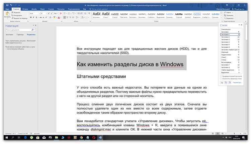Open the Страницы tab in Navigation
The width and height of the screenshot is (251, 144).
[20, 34]
